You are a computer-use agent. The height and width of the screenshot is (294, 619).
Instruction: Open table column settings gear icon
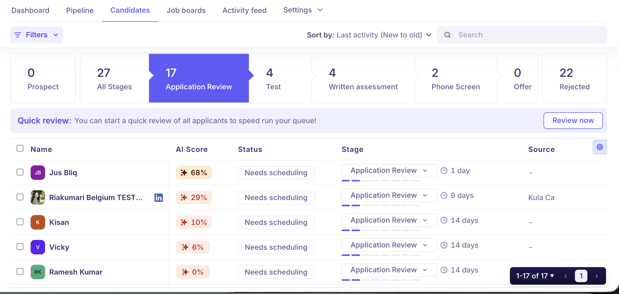pyautogui.click(x=600, y=147)
